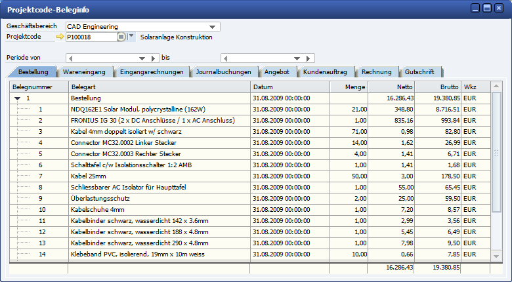Image resolution: width=512 pixels, height=282 pixels.
Task: Step the bis period selector to previous
Action: [x=225, y=58]
